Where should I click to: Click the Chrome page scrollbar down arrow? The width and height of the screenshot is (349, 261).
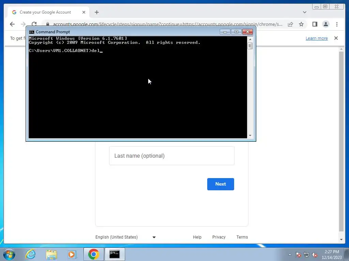point(341,240)
